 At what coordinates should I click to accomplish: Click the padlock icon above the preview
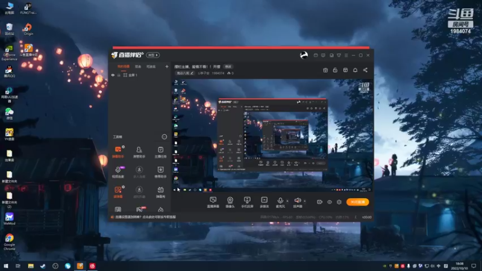coord(335,70)
